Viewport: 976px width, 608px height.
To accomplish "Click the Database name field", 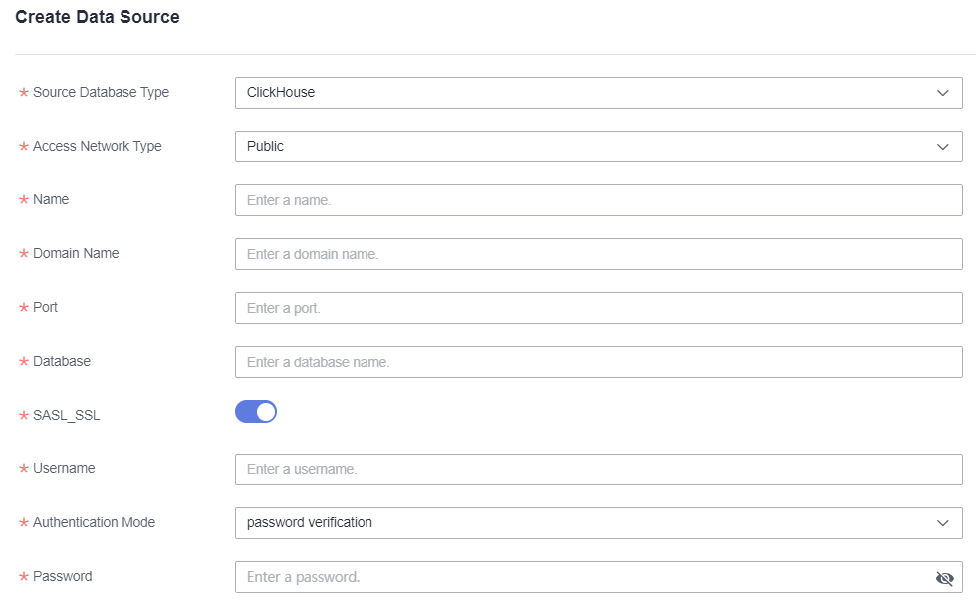I will point(598,362).
